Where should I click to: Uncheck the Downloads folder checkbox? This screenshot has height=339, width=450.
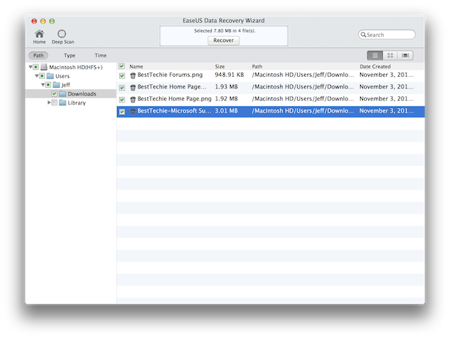54,94
